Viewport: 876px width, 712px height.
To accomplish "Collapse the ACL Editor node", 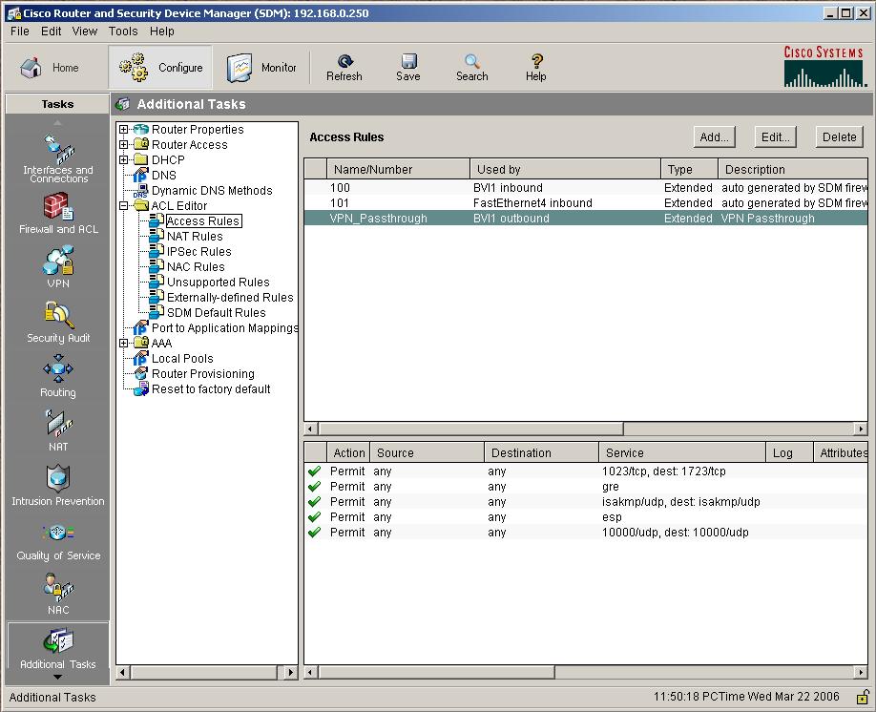I will (x=124, y=205).
